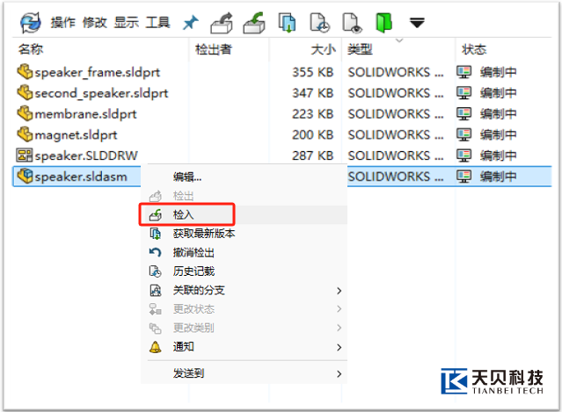Viewport: 562px width, 412px height.
Task: Click the part icon of magnet.sldprt
Action: [x=25, y=134]
